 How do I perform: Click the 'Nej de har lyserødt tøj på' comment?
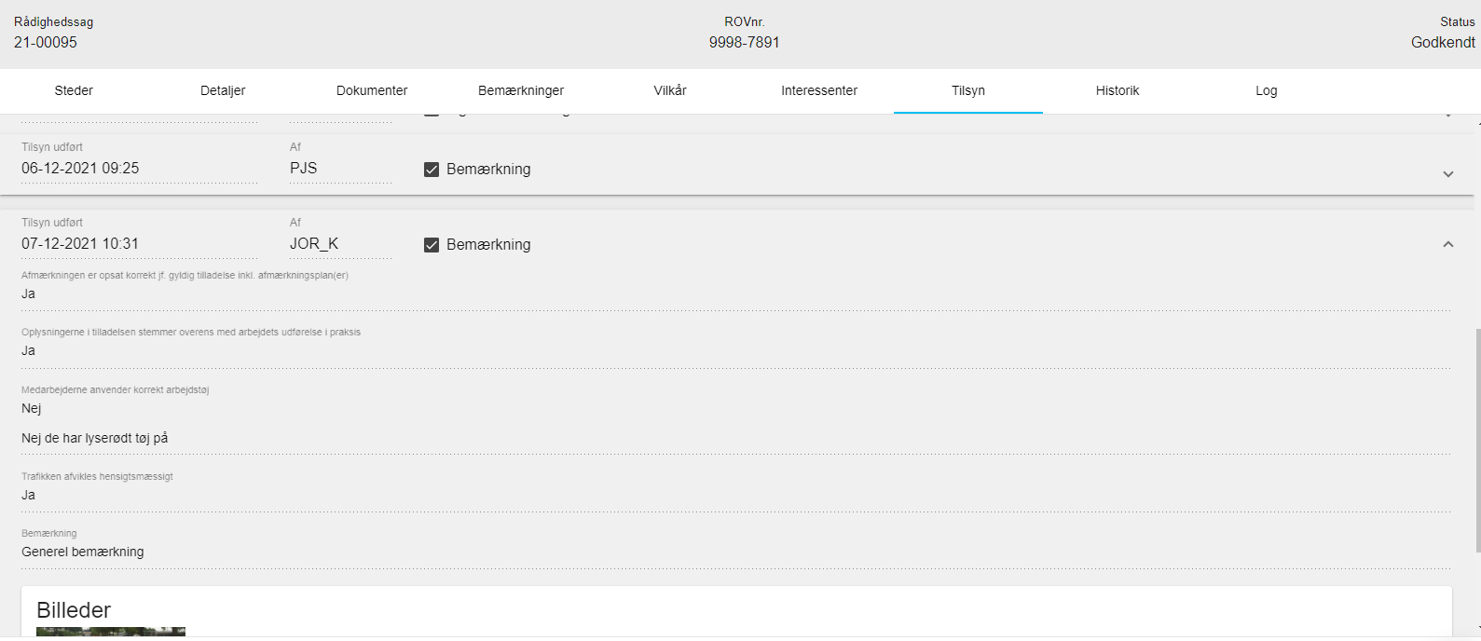coord(95,438)
